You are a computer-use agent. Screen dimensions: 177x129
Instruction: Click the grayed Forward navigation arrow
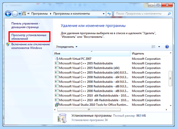(15, 14)
